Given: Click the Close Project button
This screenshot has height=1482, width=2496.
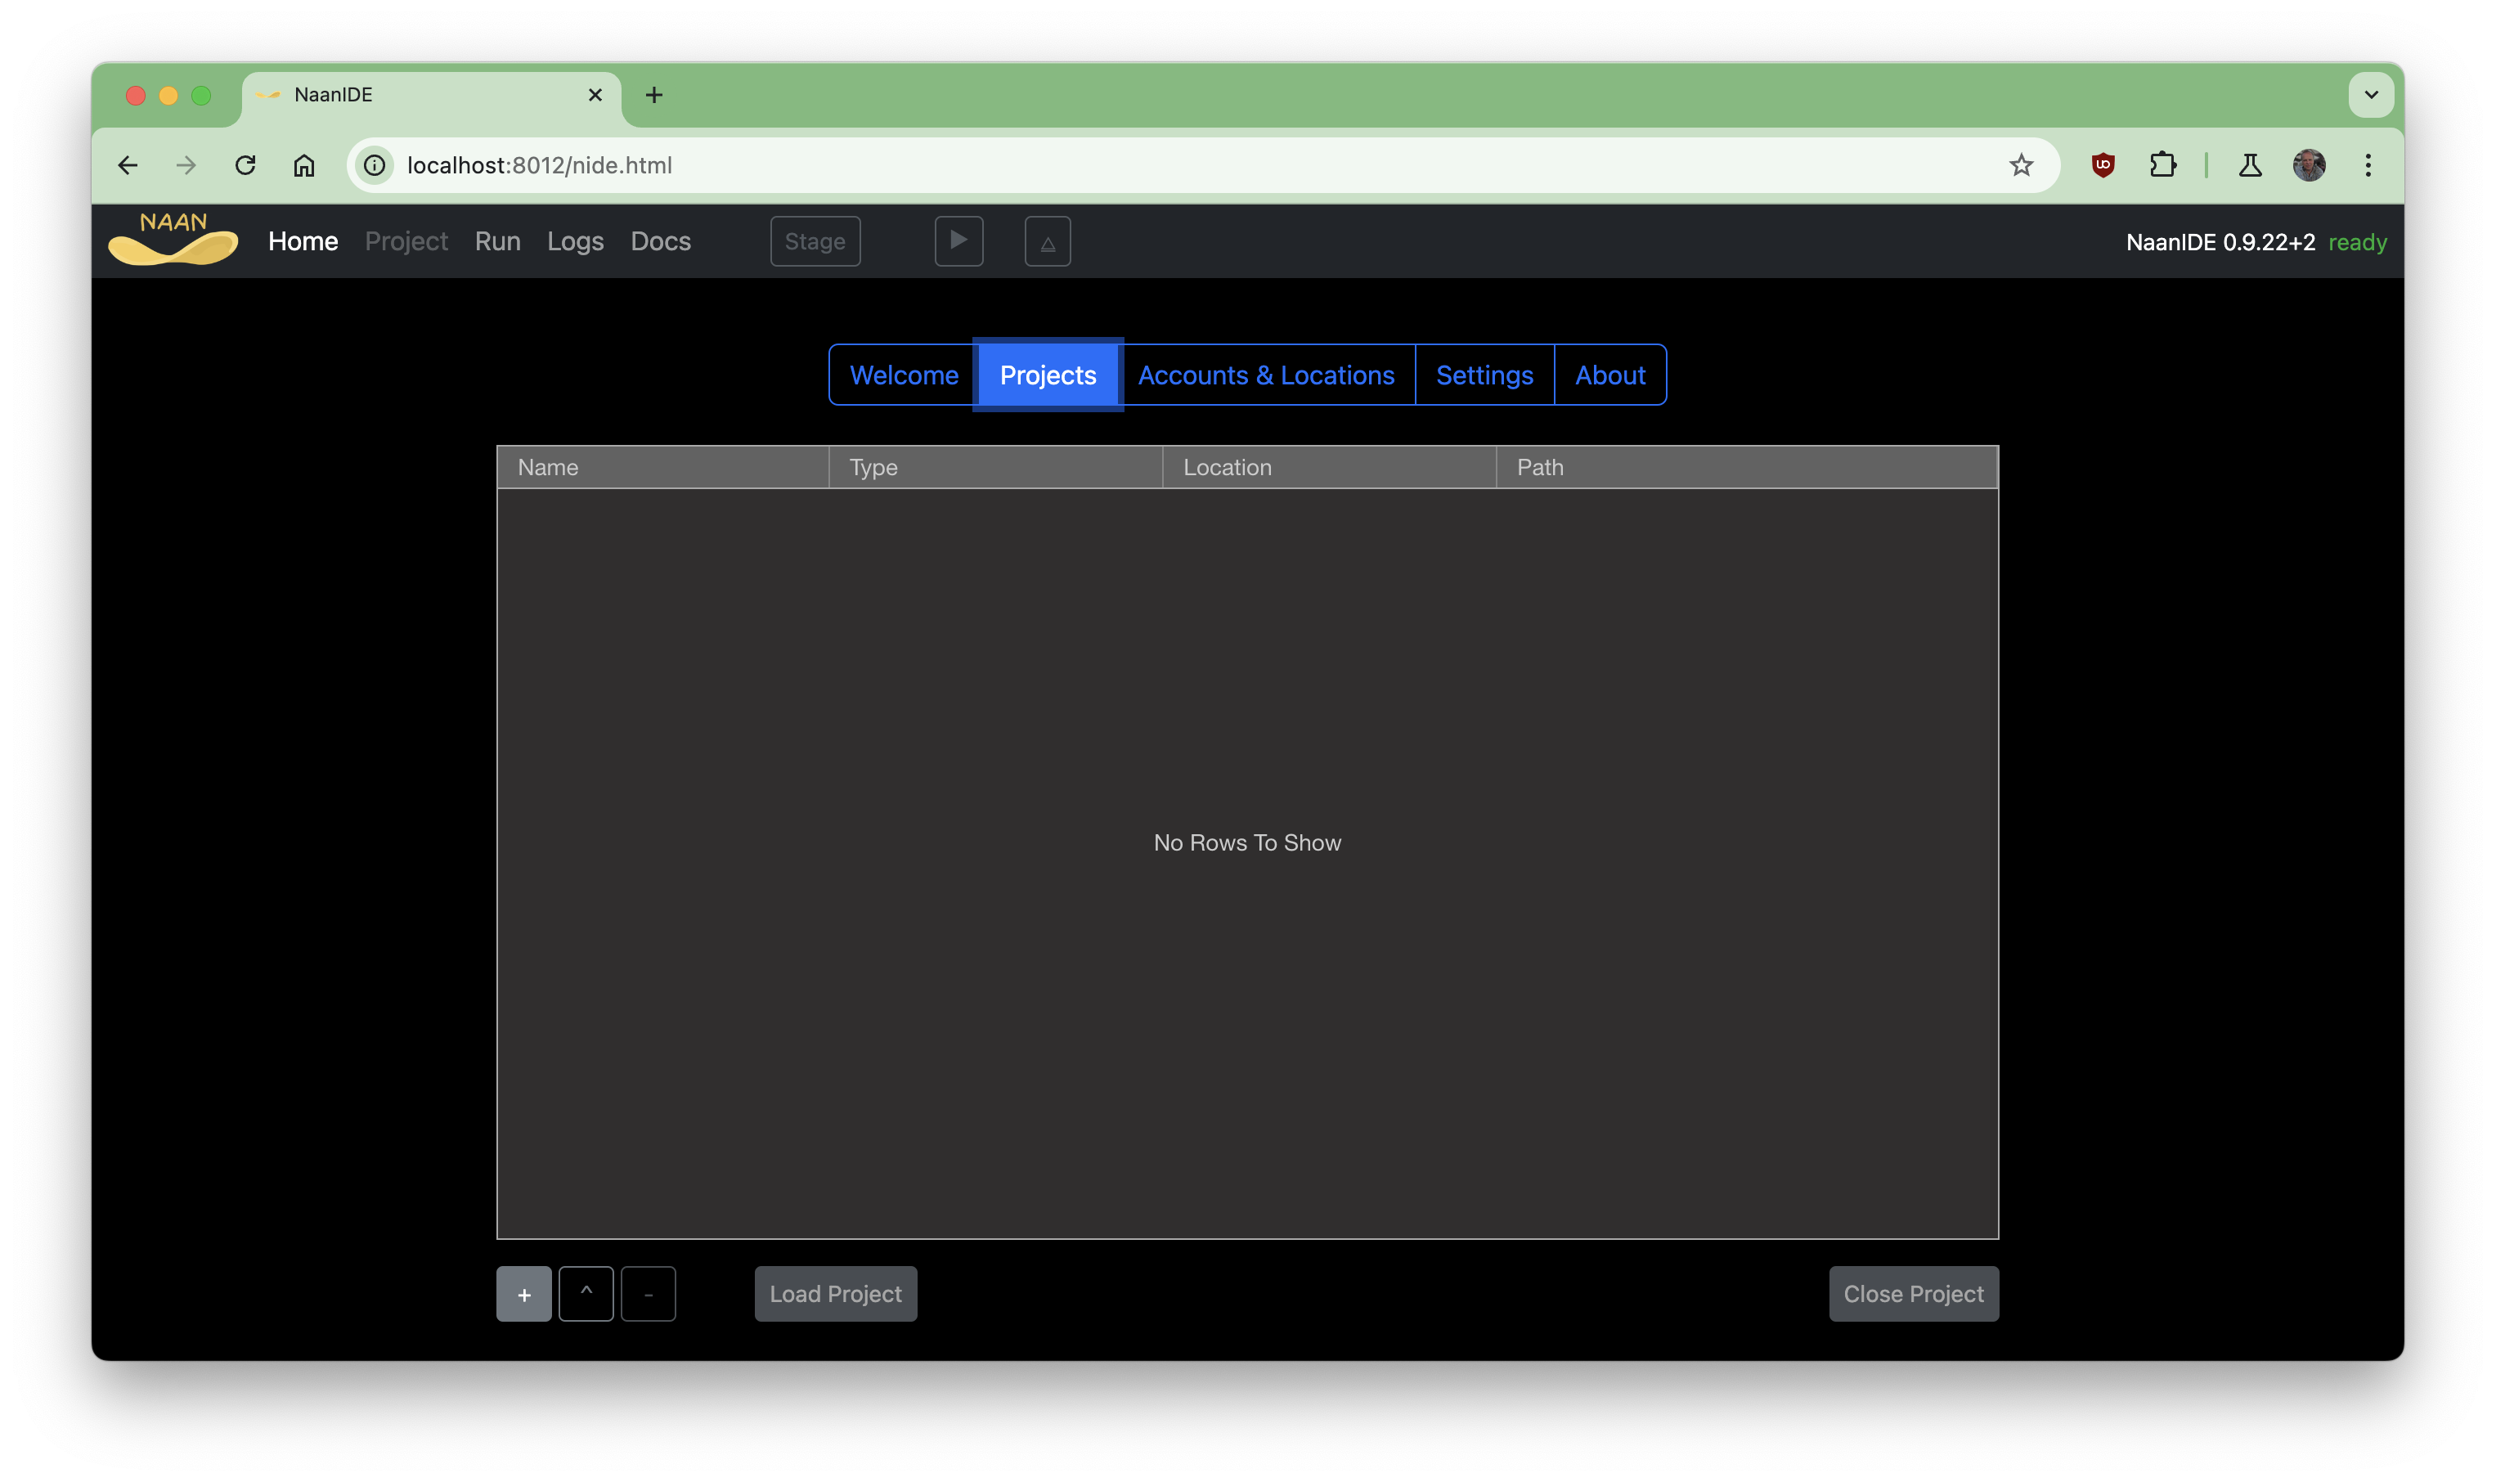Looking at the screenshot, I should pos(1912,1293).
